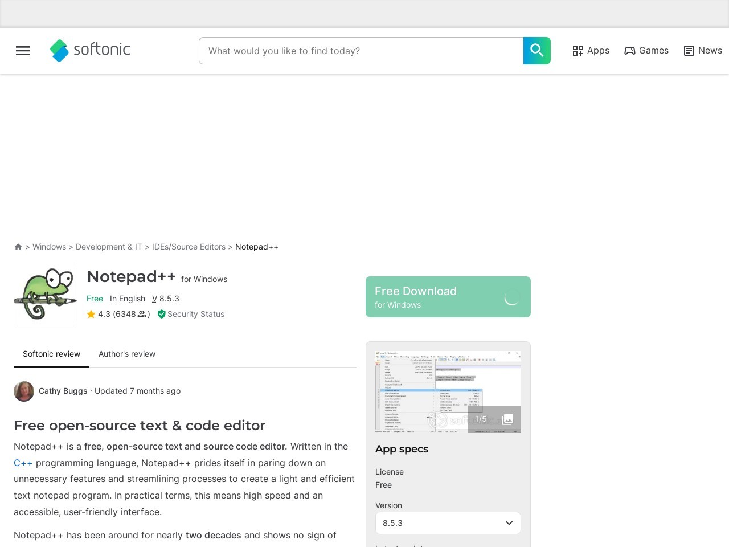
Task: Click green 'Free' license label
Action: (95, 299)
